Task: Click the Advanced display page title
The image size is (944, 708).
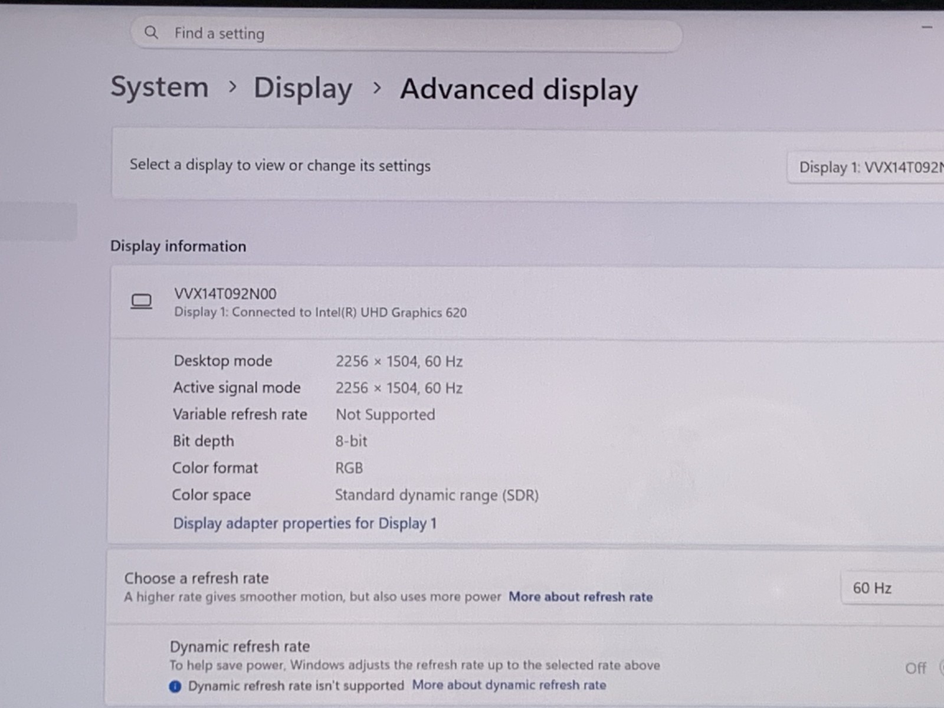Action: point(519,90)
